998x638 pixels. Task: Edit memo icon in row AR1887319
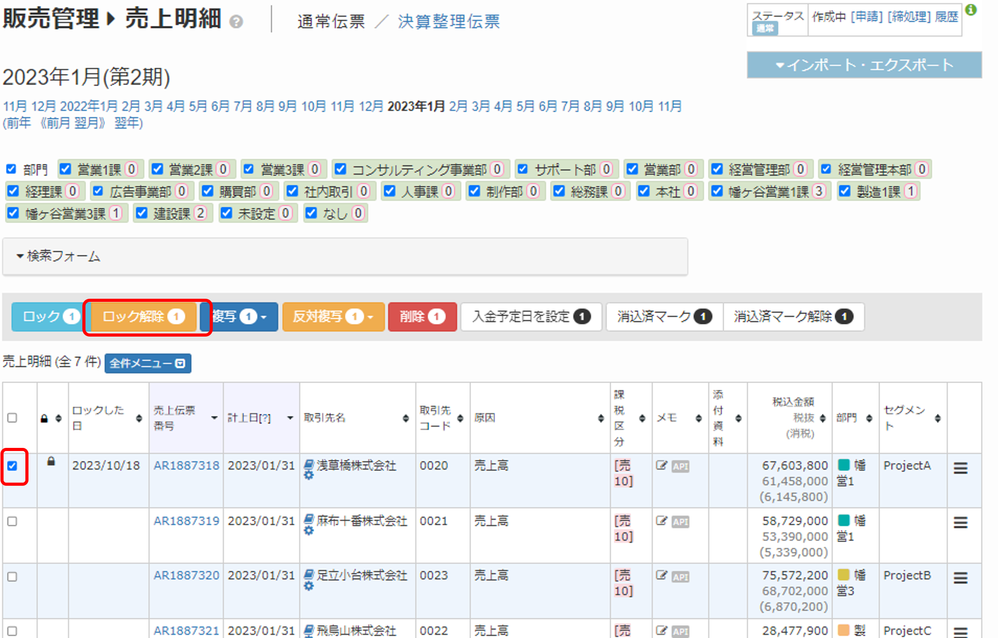661,521
